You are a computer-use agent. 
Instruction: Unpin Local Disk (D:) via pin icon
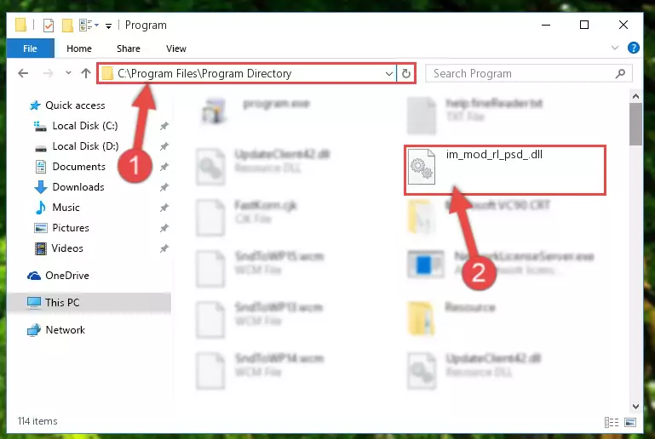pos(164,146)
